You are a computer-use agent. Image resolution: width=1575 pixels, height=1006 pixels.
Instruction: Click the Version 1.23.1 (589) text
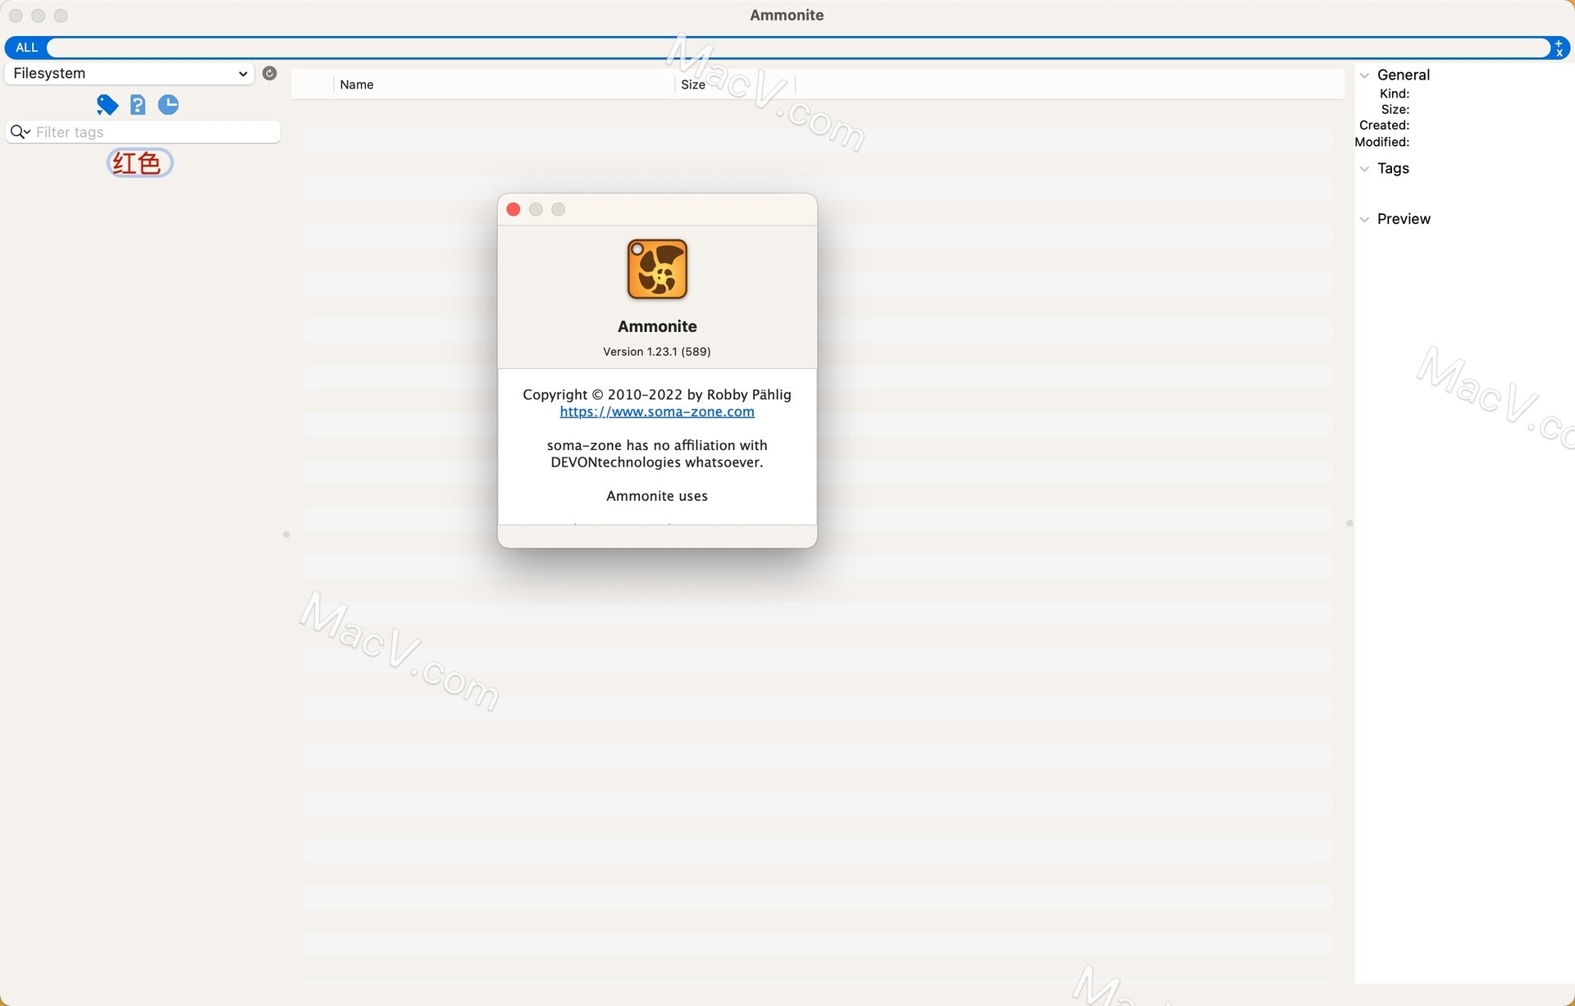click(x=657, y=352)
